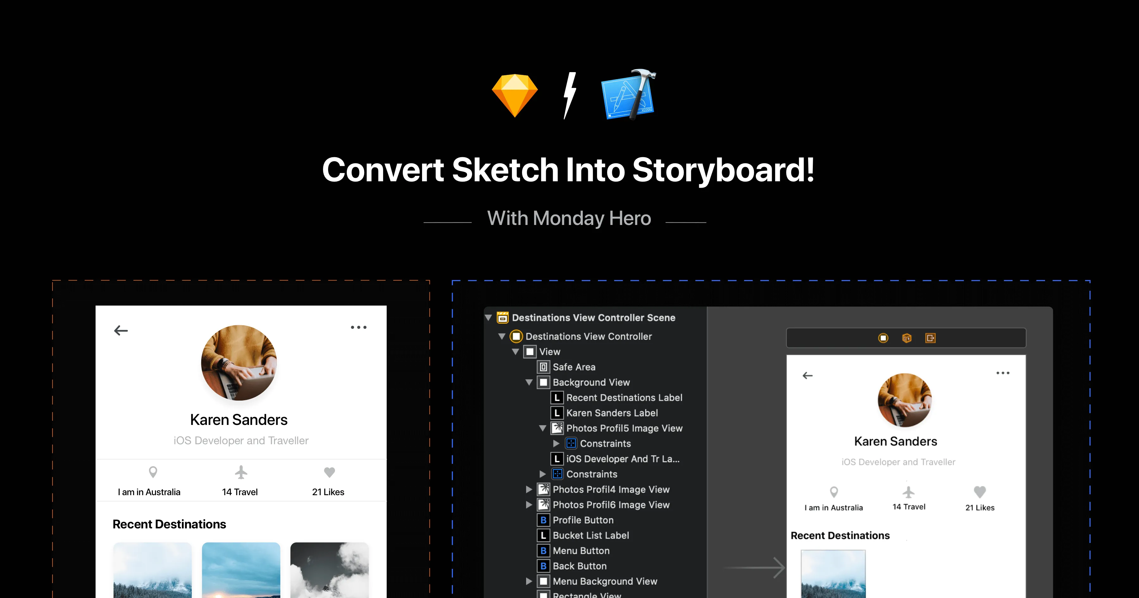This screenshot has height=598, width=1139.
Task: Select Back Button in document outline
Action: (579, 566)
